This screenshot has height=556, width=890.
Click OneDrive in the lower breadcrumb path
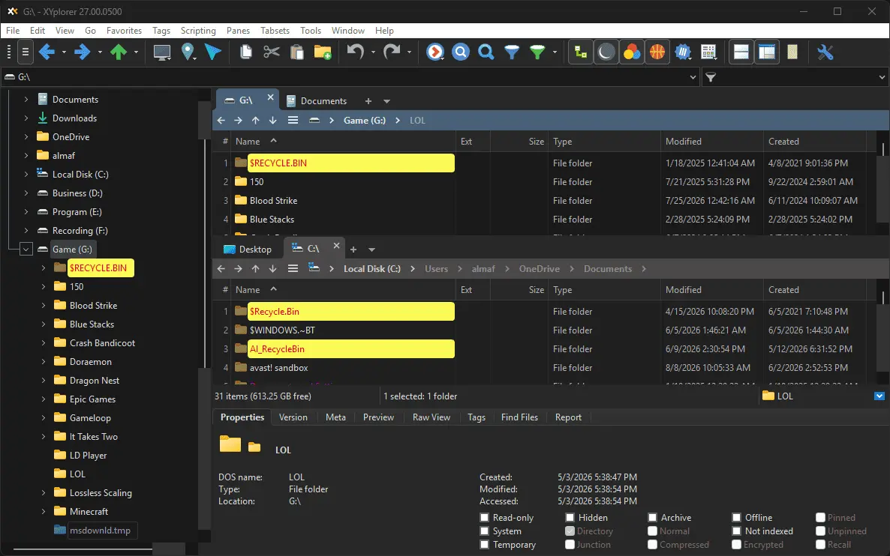[540, 269]
